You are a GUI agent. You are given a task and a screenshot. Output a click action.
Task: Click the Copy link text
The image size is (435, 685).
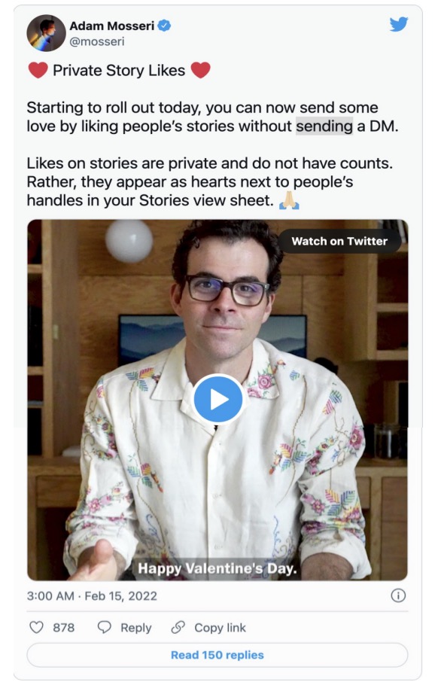[x=220, y=628]
